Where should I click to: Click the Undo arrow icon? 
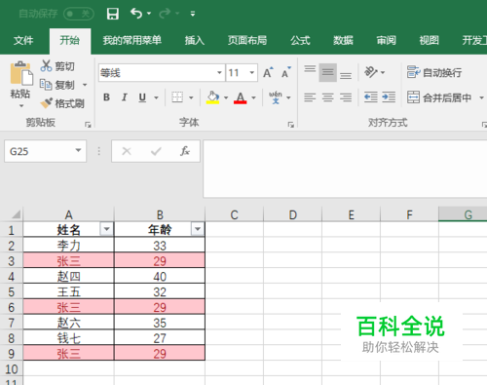coord(136,14)
